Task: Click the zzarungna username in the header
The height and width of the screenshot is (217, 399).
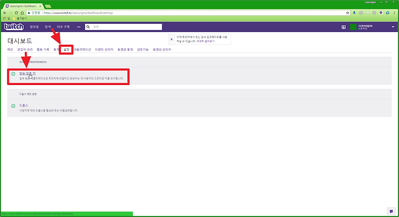Action: click(x=365, y=25)
